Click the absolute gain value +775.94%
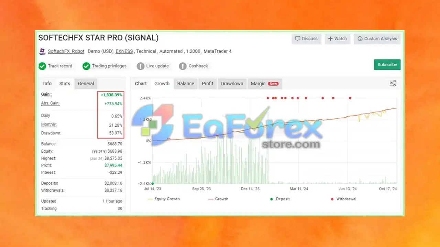440x247 pixels. [x=113, y=104]
